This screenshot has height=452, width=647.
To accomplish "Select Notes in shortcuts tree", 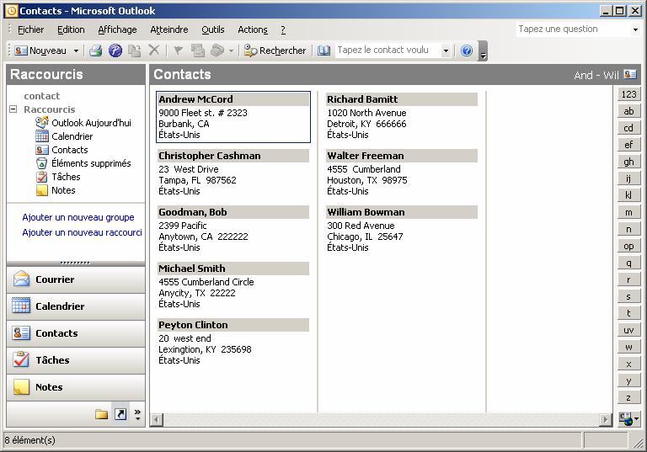I will pos(56,190).
